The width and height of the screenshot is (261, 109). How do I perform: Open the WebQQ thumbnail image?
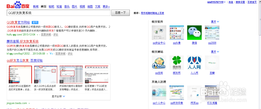[194, 93]
